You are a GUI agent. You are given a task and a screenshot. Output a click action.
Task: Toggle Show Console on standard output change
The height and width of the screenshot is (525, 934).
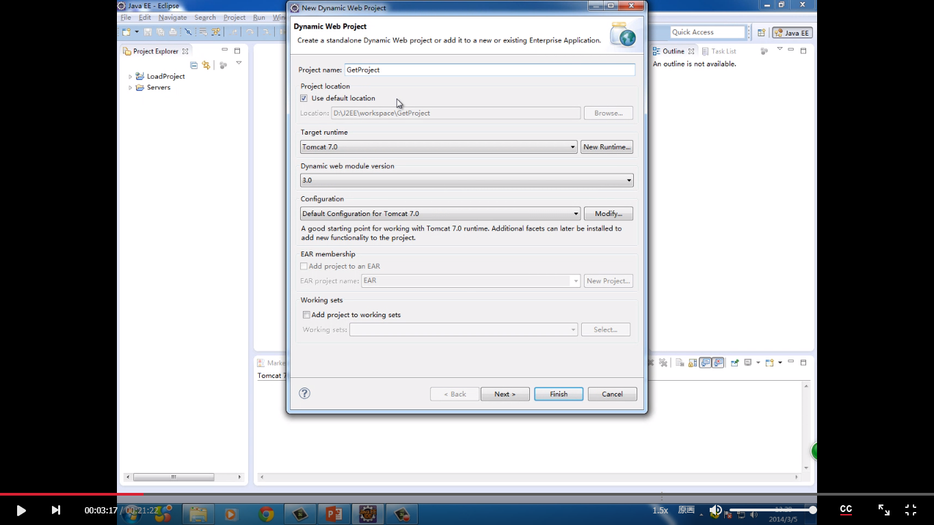click(x=705, y=362)
